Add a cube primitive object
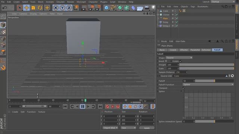Viewport: 239px width, 134px height. (x=106, y=7)
